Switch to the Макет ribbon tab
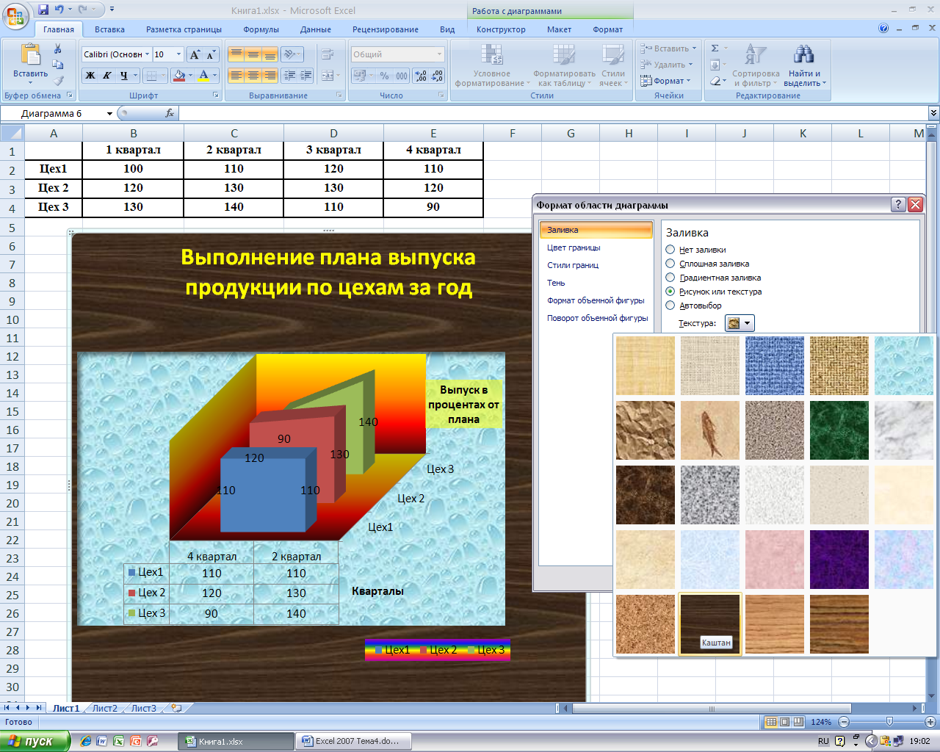 click(x=559, y=29)
